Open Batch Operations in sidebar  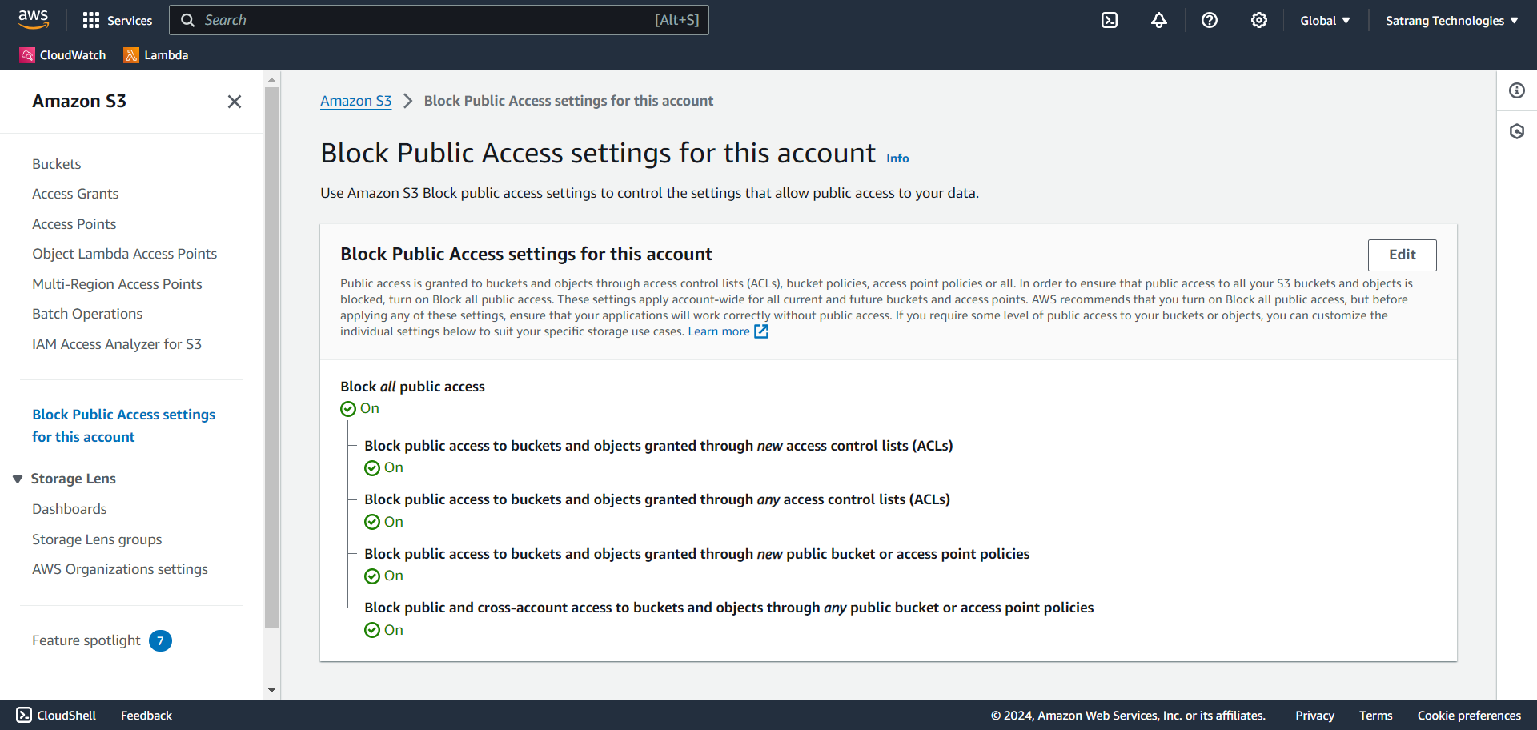coord(87,314)
